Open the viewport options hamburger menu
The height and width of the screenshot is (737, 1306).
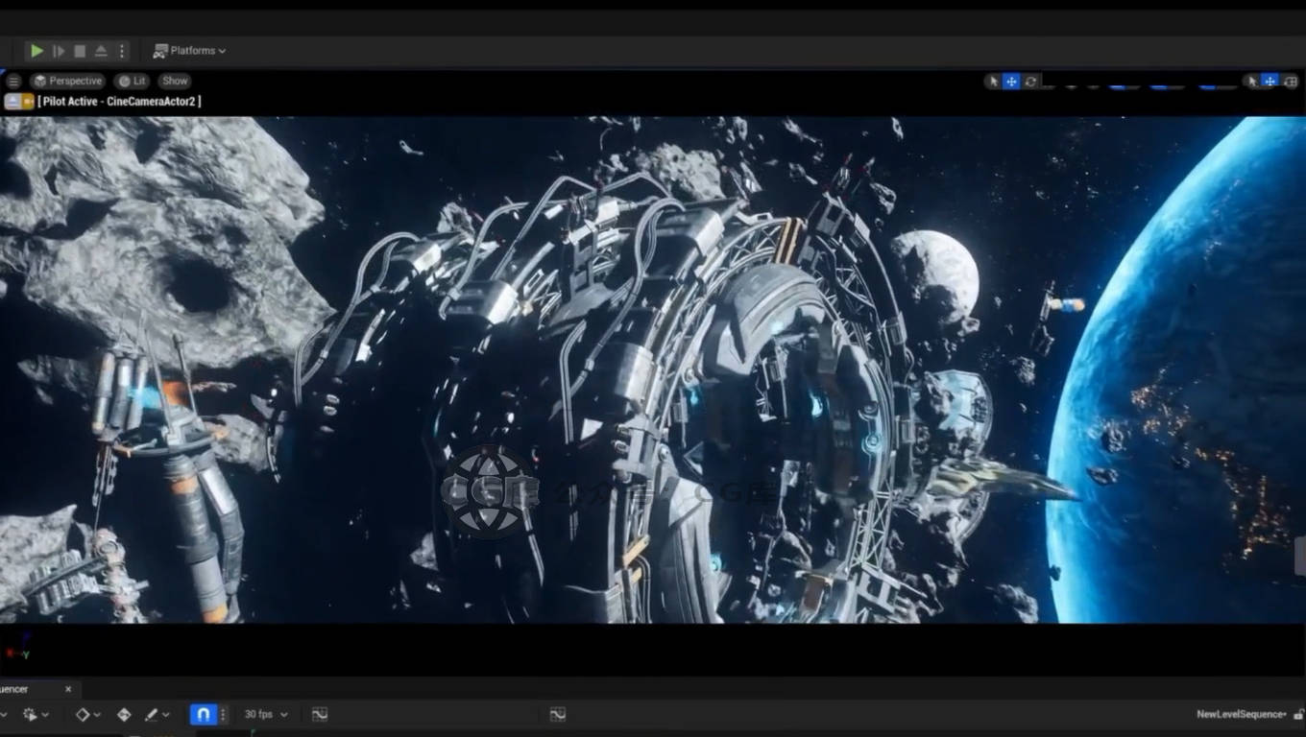click(x=13, y=82)
